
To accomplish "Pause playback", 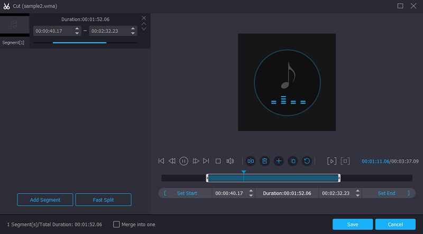I will click(183, 161).
